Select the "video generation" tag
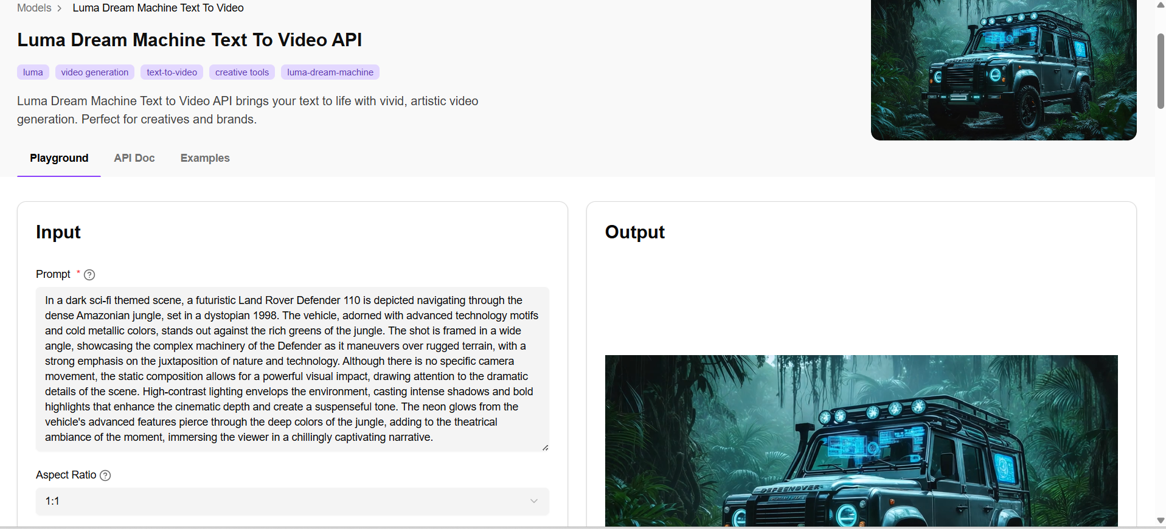The width and height of the screenshot is (1166, 529). pyautogui.click(x=95, y=72)
